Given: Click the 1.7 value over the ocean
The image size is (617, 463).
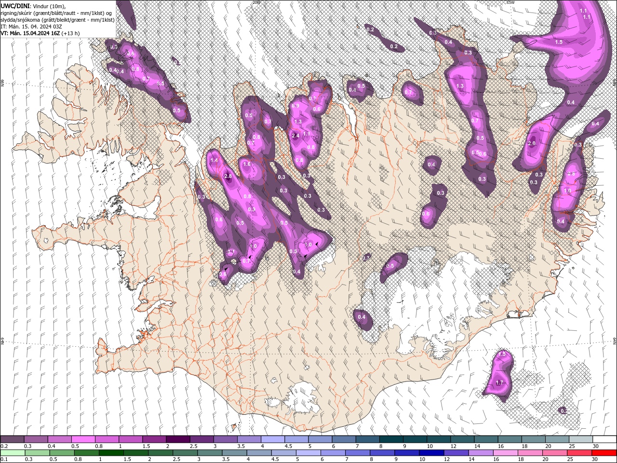Looking at the screenshot, I should 499,383.
